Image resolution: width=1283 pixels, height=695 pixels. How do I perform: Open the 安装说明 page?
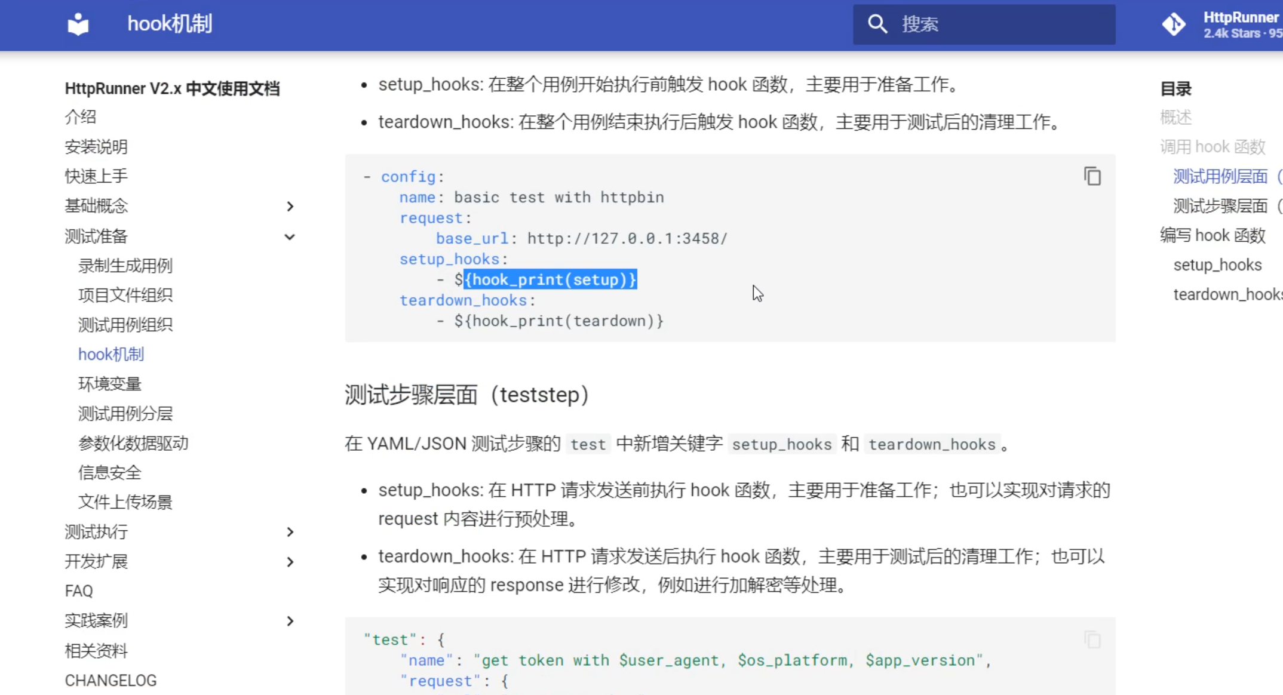coord(96,146)
